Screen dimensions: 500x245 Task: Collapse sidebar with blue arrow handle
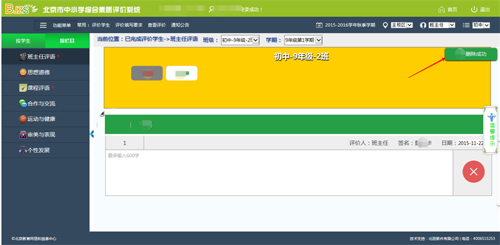[92, 134]
